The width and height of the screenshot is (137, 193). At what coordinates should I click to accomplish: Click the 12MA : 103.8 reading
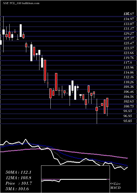[x=18, y=178]
